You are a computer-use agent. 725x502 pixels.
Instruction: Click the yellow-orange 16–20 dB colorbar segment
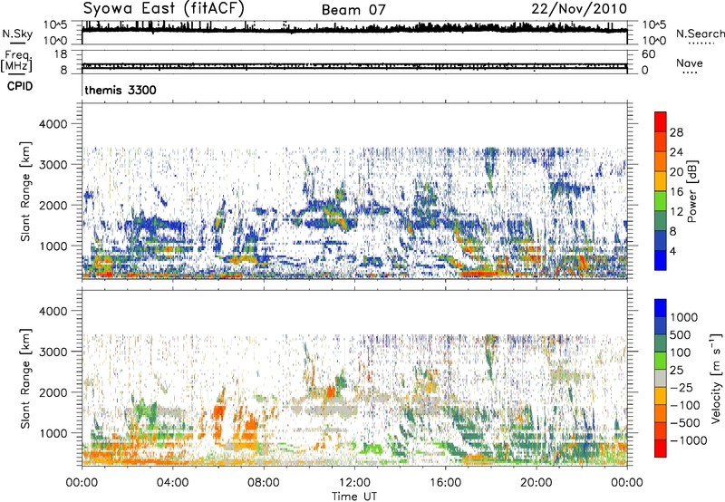(661, 180)
